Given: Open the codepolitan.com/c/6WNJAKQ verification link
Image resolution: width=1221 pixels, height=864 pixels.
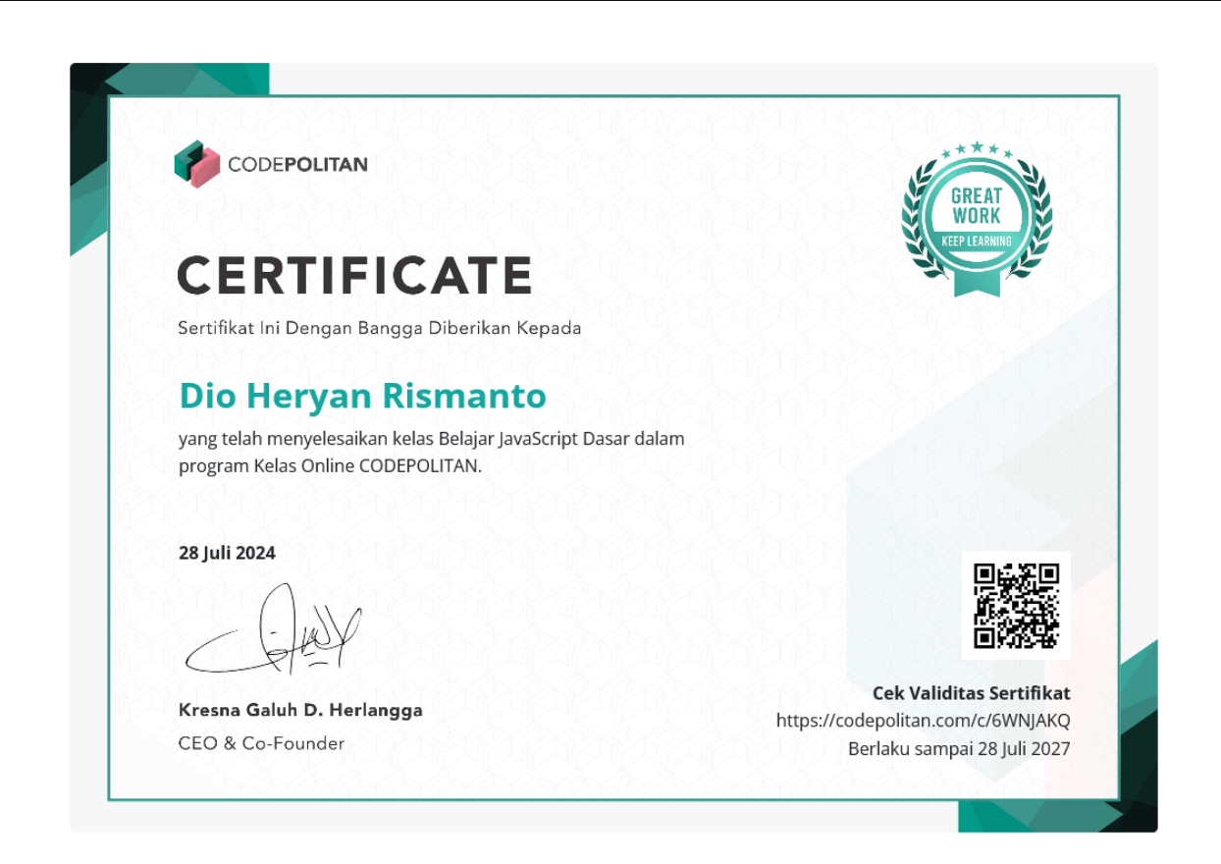Looking at the screenshot, I should pyautogui.click(x=923, y=721).
